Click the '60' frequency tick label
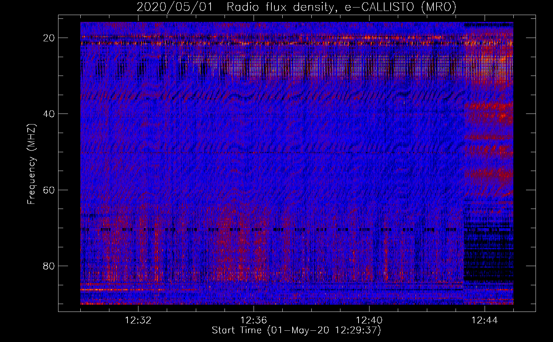Image resolution: width=553 pixels, height=342 pixels. 49,190
